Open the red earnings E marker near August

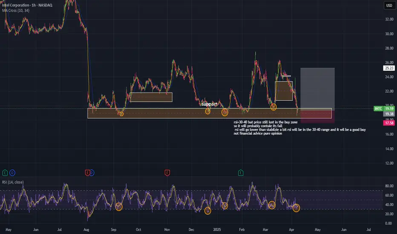coord(87,173)
